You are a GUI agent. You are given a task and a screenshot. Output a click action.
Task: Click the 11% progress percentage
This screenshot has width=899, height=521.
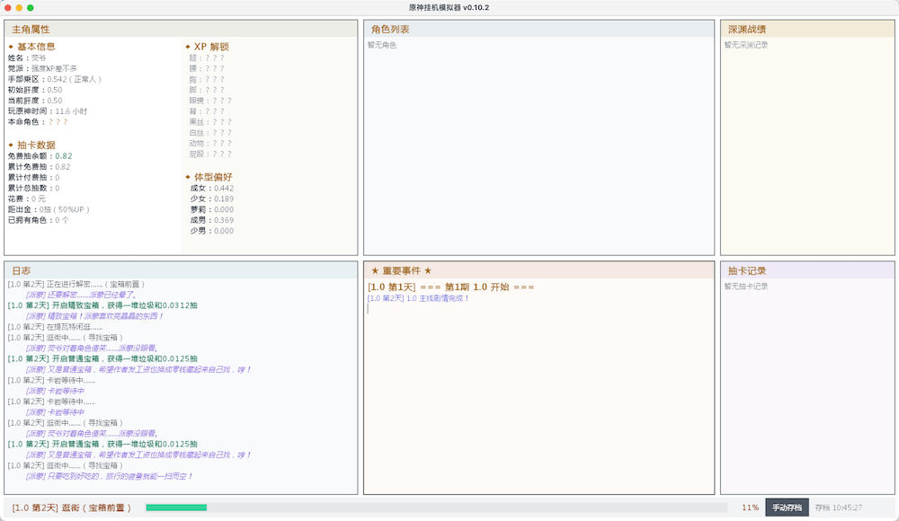click(x=750, y=508)
